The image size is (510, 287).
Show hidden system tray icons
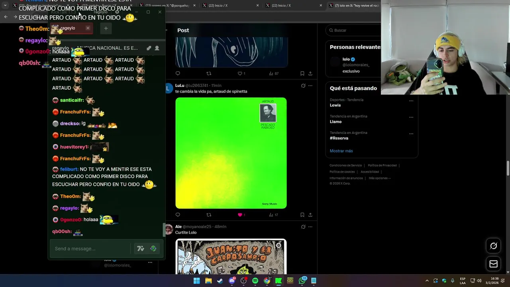tap(427, 281)
